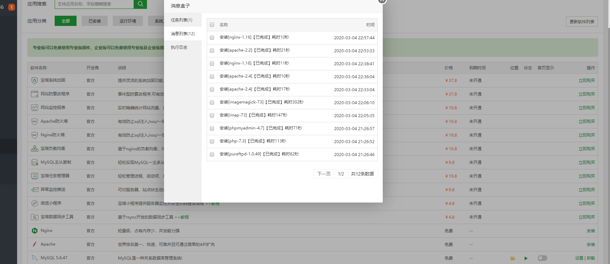This screenshot has width=610, height=264.
Task: Check the apache-2.4 耗时10秒 message
Action: click(212, 77)
